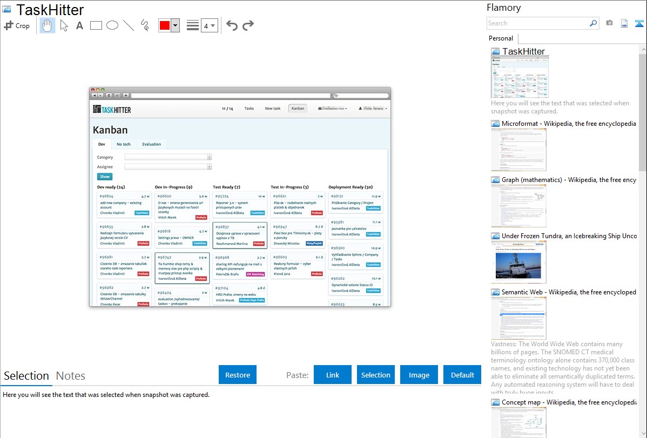
Task: Click the Flamory search field
Action: tap(538, 23)
